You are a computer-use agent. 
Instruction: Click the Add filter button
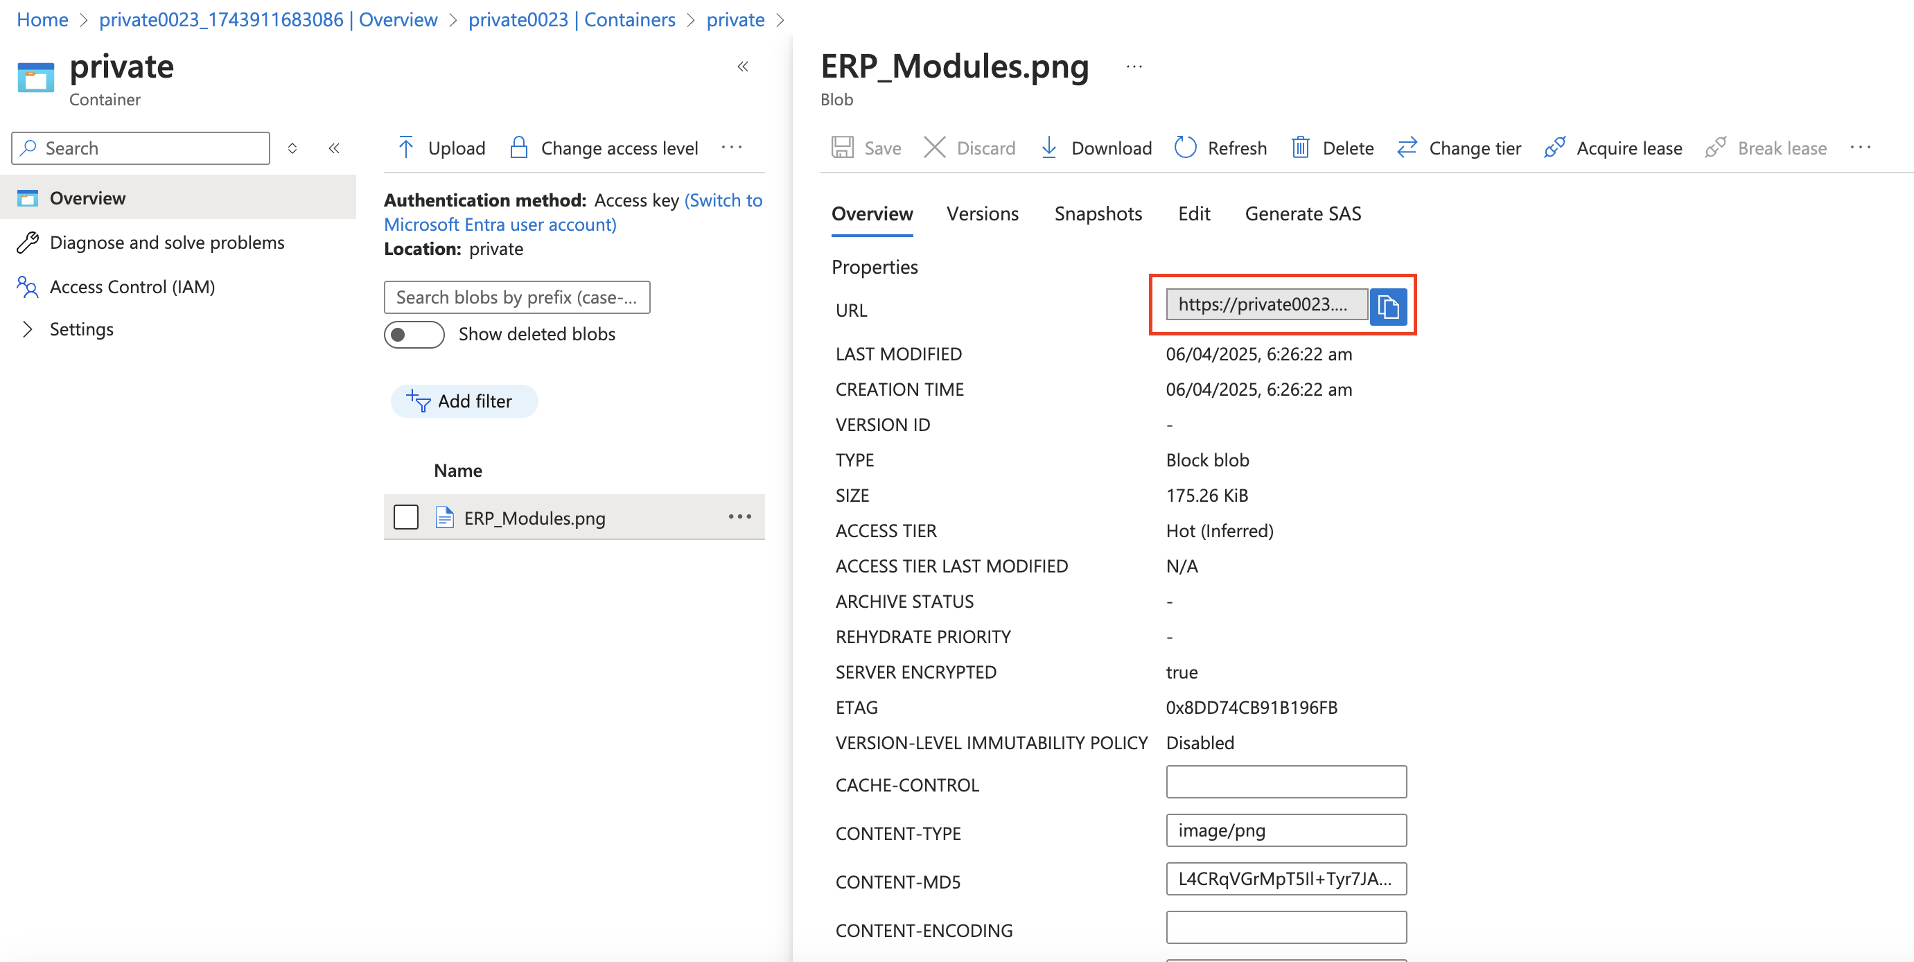(464, 401)
